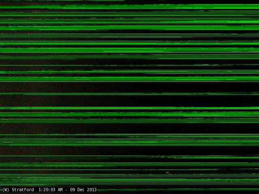Click the "09 Dec 2013" date text

[x=83, y=190]
